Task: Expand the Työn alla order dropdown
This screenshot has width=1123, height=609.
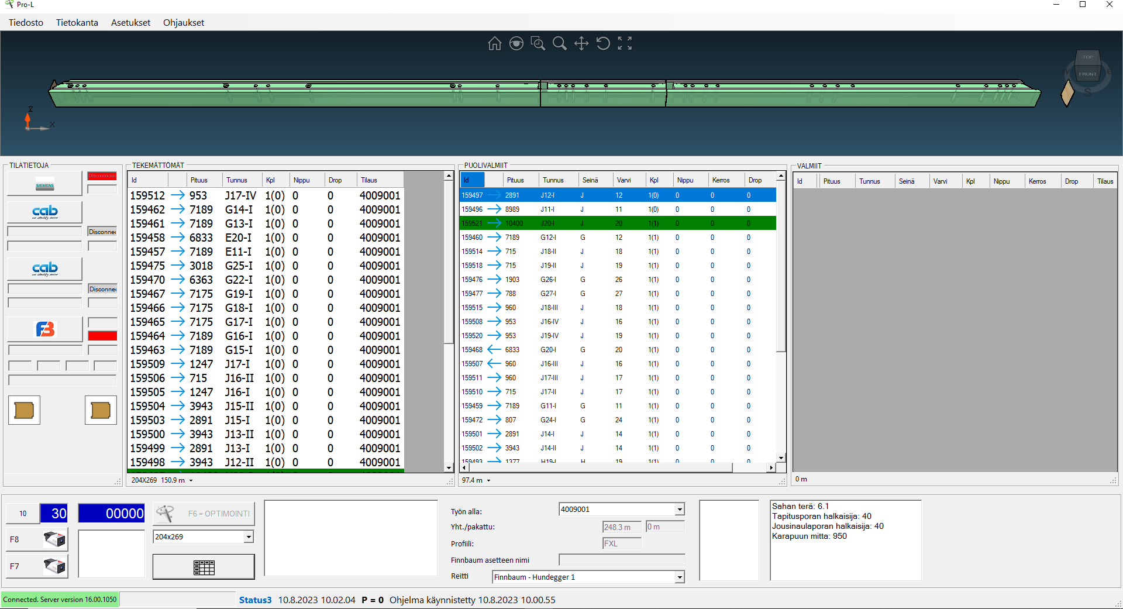Action: pos(679,510)
